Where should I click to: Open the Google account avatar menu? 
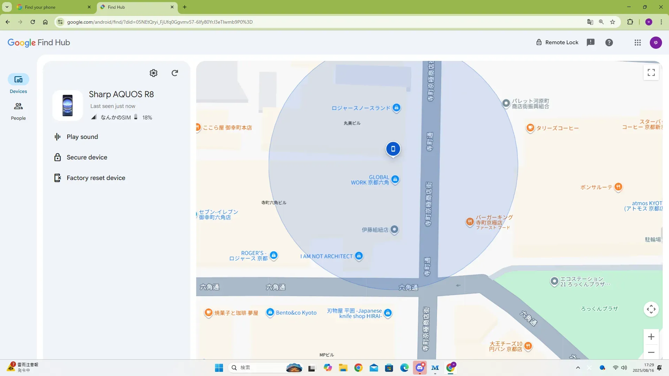(656, 42)
